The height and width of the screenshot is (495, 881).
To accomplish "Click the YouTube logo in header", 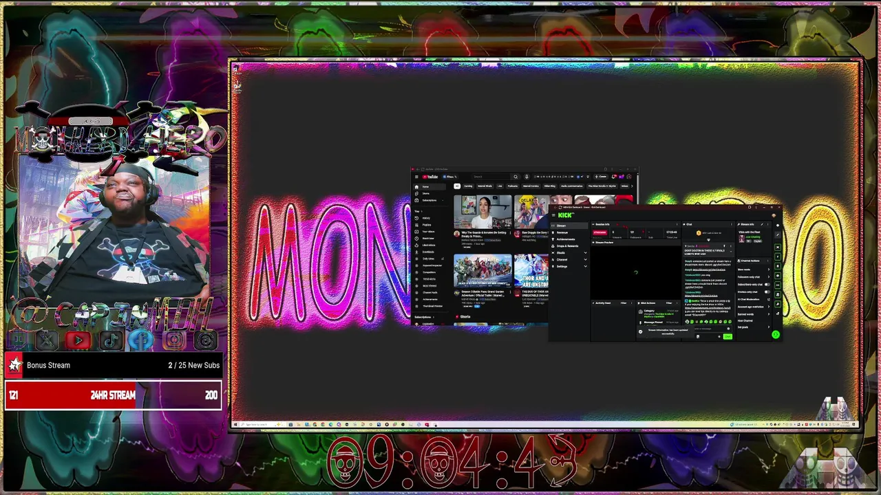I will point(430,177).
